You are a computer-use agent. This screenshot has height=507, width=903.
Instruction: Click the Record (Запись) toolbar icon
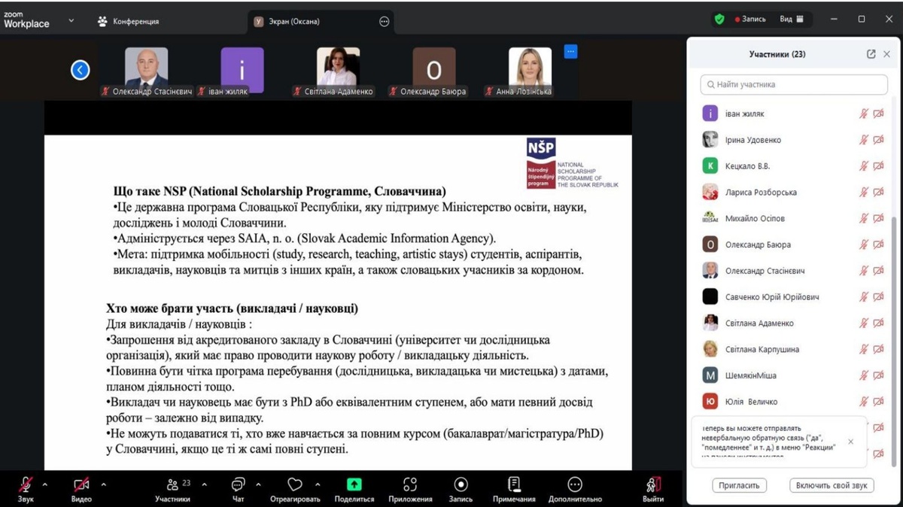pyautogui.click(x=461, y=484)
